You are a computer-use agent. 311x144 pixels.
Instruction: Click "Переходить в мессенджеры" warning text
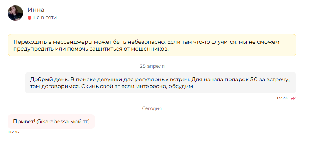[x=53, y=42]
